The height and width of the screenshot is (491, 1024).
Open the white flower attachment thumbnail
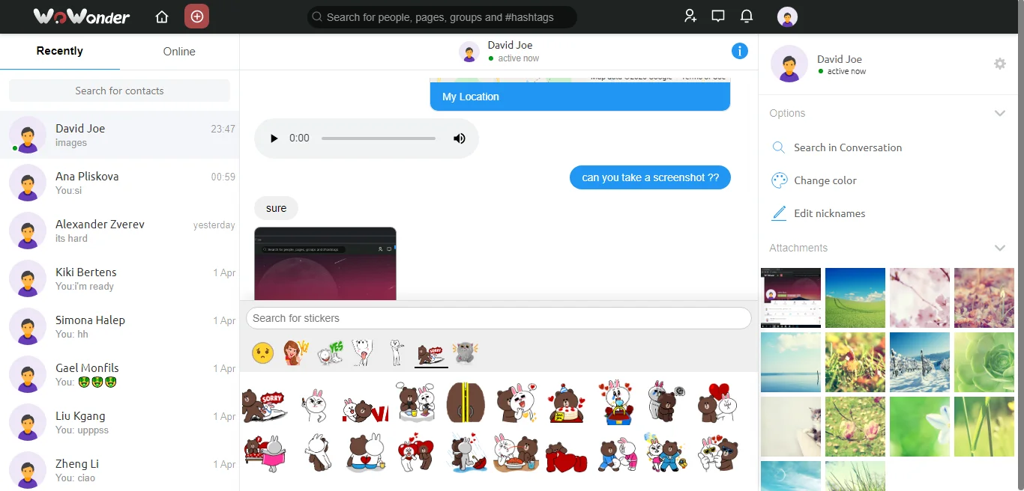tap(920, 427)
